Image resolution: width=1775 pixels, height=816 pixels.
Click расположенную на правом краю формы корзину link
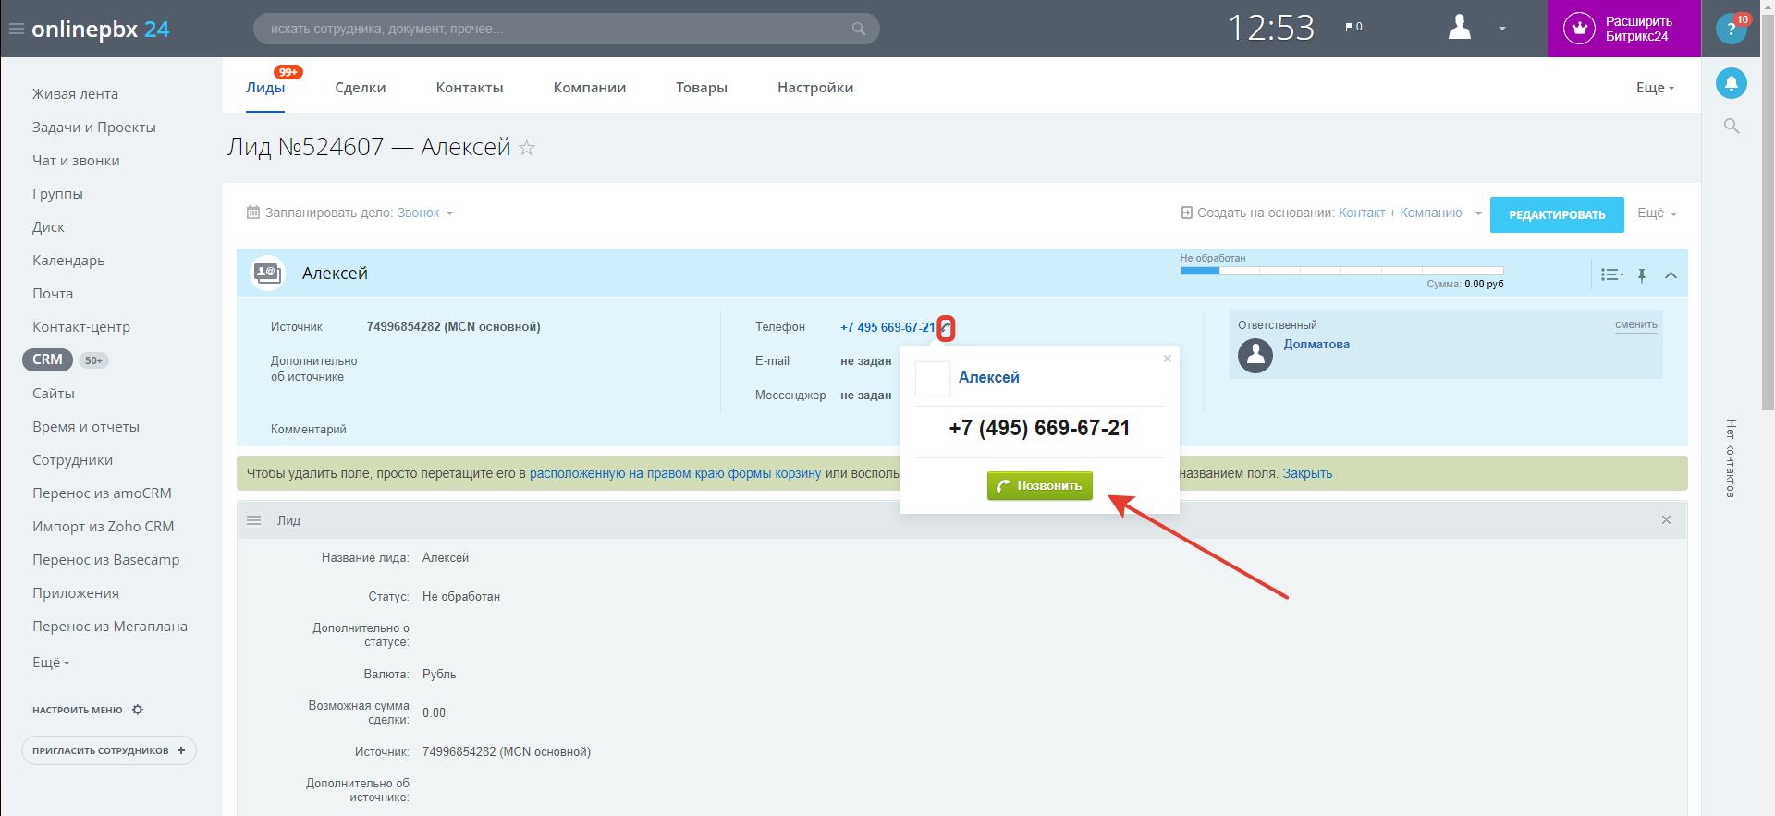coord(675,473)
